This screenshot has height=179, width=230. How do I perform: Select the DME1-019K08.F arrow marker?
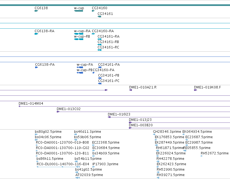pos(195,90)
